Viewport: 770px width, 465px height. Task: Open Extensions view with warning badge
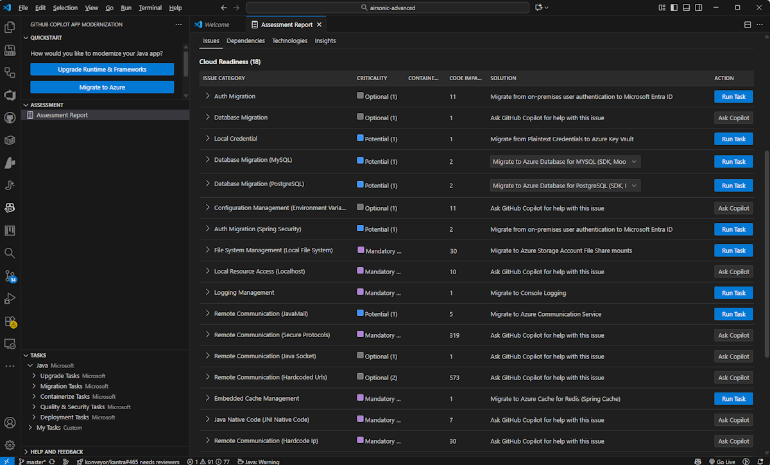[x=10, y=321]
